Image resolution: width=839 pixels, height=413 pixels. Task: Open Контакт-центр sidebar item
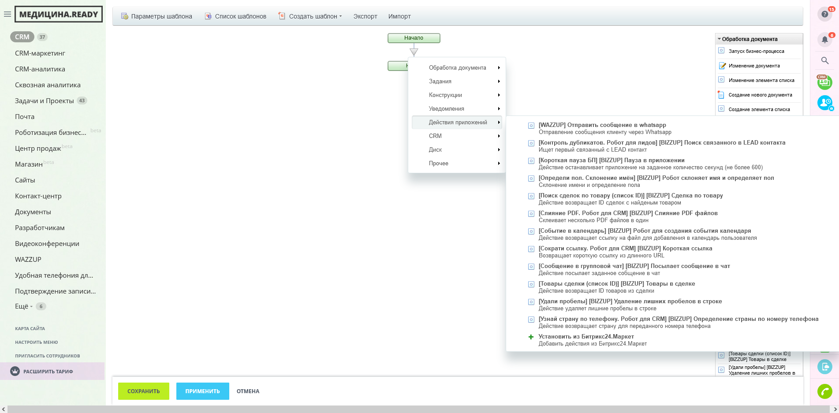point(38,196)
